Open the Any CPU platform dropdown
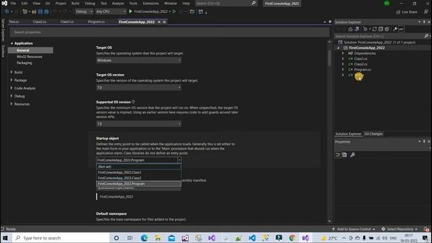 111,11
